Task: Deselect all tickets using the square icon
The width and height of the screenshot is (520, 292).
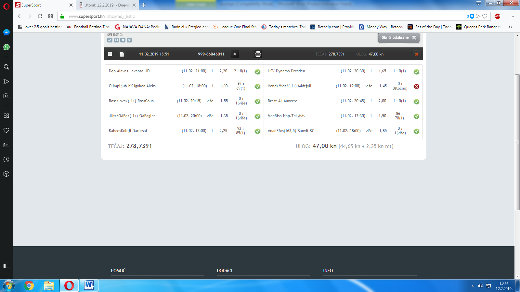Action: click(x=116, y=40)
